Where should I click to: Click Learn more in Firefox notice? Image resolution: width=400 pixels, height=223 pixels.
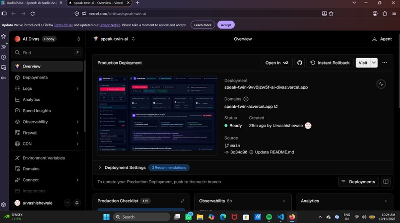click(203, 25)
